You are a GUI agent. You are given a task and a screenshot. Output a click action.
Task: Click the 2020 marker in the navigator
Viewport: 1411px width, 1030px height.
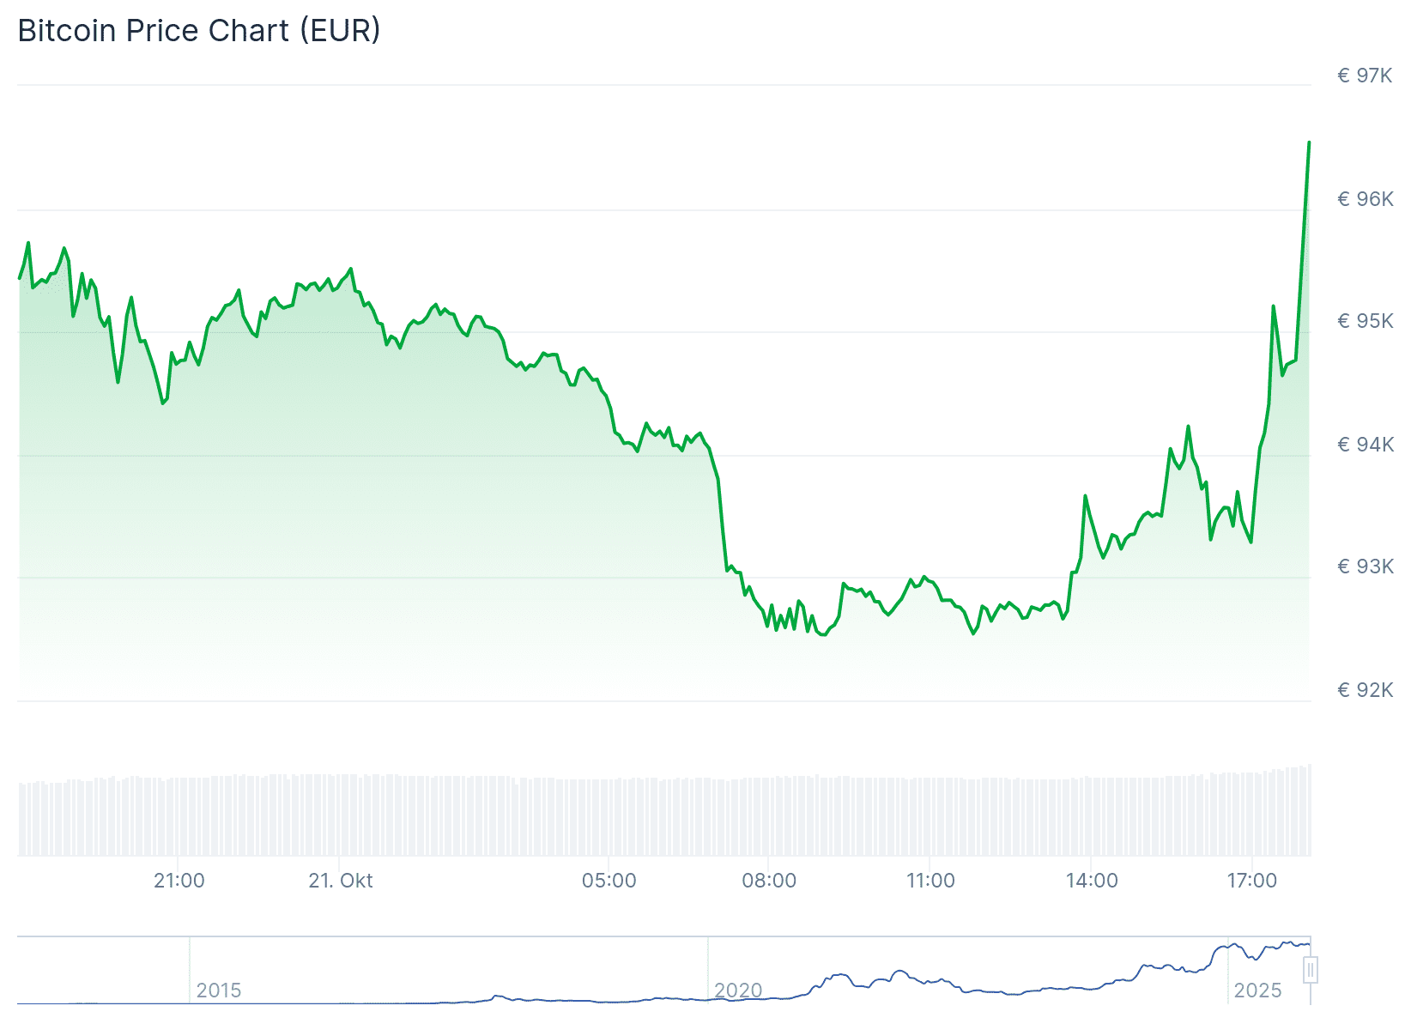click(x=738, y=991)
